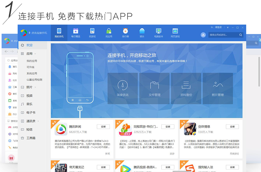Click the 应用 grid icon
Image resolution: width=261 pixels, height=172 pixels.
tap(22, 54)
